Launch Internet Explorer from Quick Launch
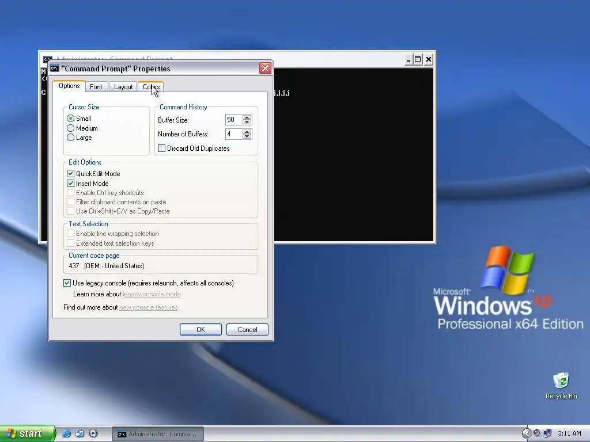 tap(67, 434)
